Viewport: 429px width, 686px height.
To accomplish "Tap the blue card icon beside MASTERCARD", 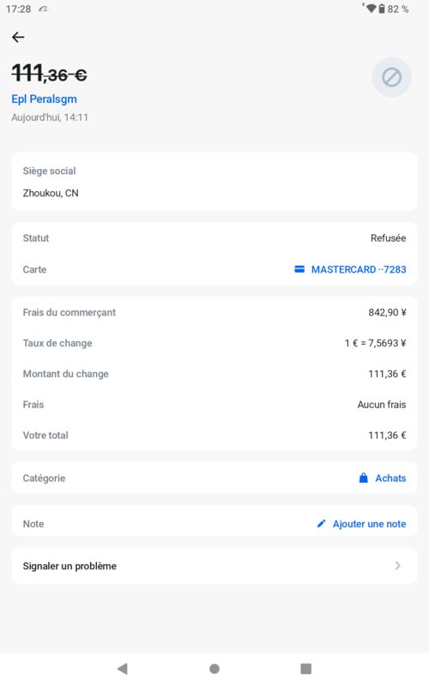I will (299, 269).
